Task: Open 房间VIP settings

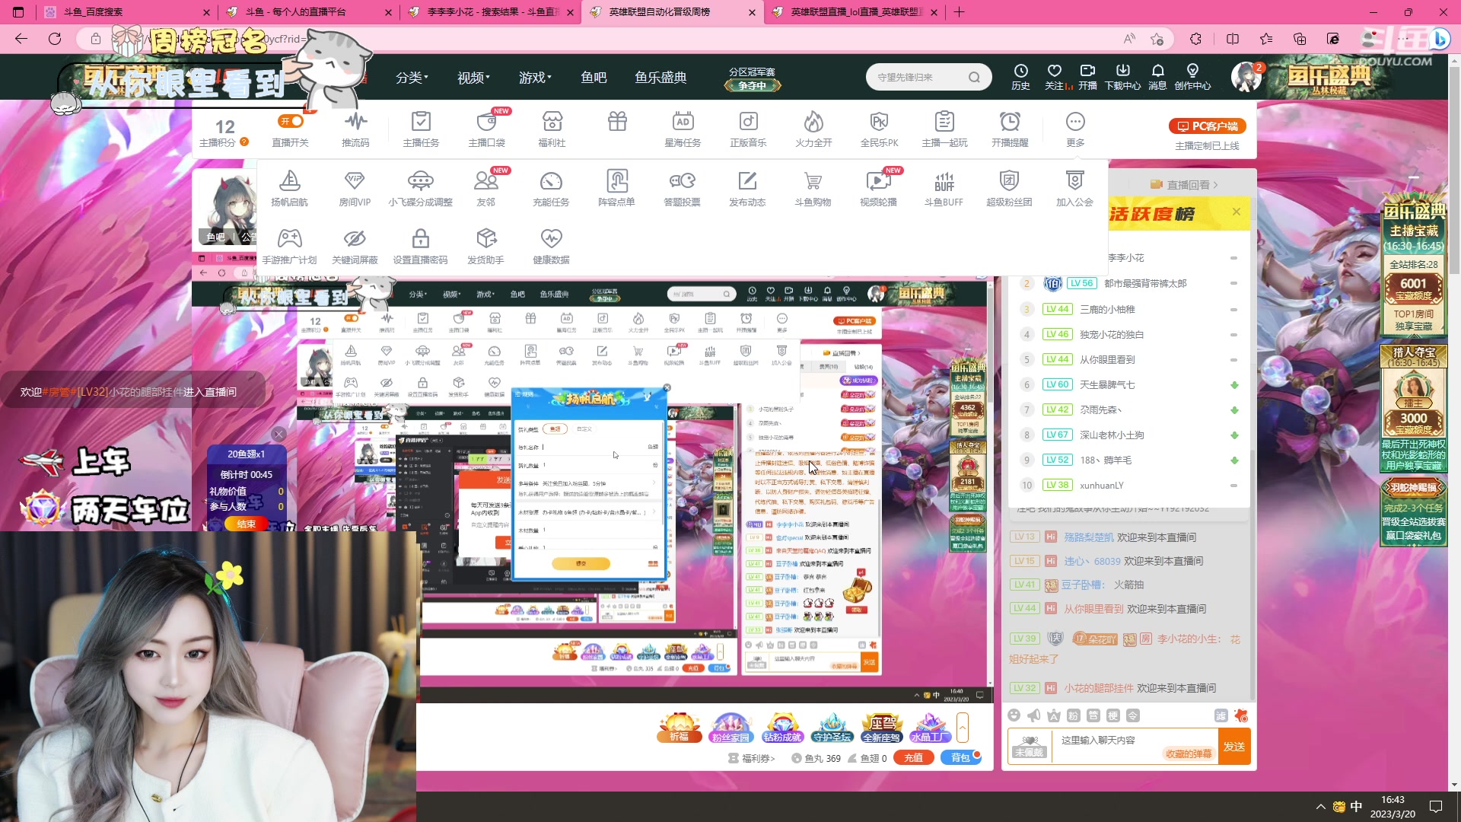Action: pos(355,188)
